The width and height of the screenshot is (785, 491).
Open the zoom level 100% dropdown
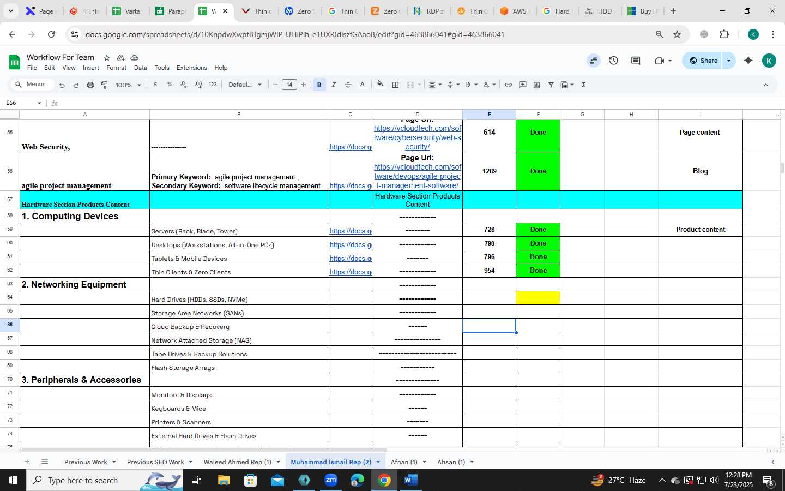[x=128, y=85]
